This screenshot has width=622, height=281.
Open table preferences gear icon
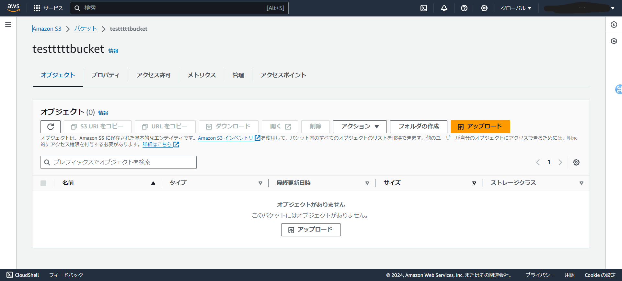(576, 162)
